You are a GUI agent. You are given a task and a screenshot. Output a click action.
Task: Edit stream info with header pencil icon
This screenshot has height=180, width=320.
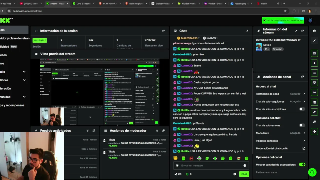(x=296, y=31)
